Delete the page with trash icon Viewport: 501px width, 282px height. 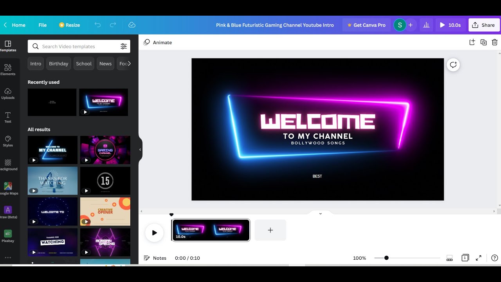point(495,42)
